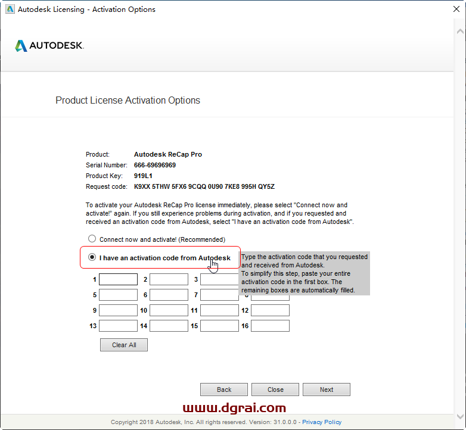The width and height of the screenshot is (466, 430).
Task: Proceed with the Next button
Action: coord(327,390)
